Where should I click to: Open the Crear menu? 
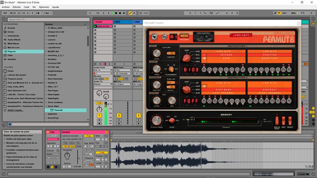pos(26,7)
